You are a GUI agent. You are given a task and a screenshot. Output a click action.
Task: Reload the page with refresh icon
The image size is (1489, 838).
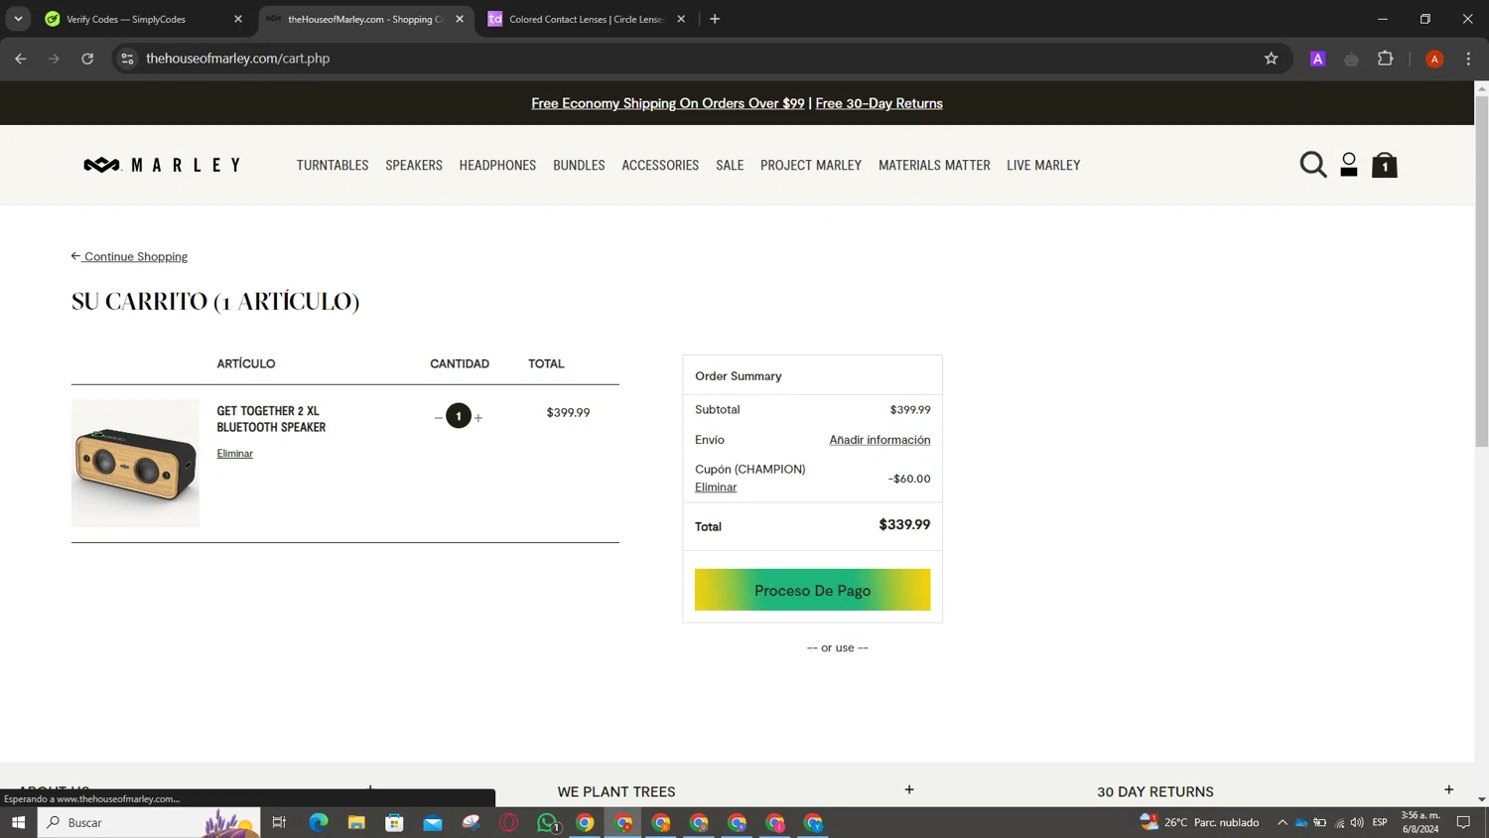[x=87, y=59]
